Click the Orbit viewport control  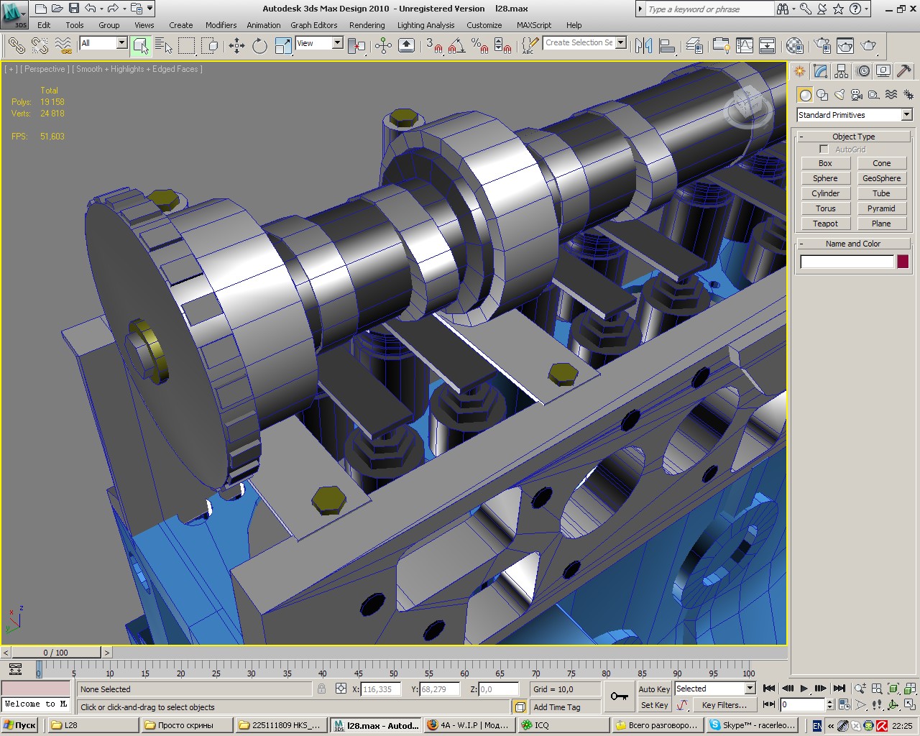893,705
